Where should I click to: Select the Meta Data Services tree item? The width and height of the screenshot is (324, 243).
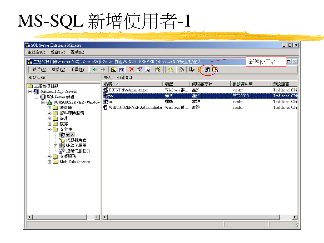pyautogui.click(x=75, y=162)
